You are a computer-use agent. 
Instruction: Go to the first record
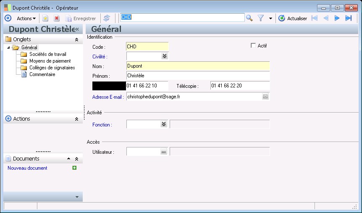315,18
